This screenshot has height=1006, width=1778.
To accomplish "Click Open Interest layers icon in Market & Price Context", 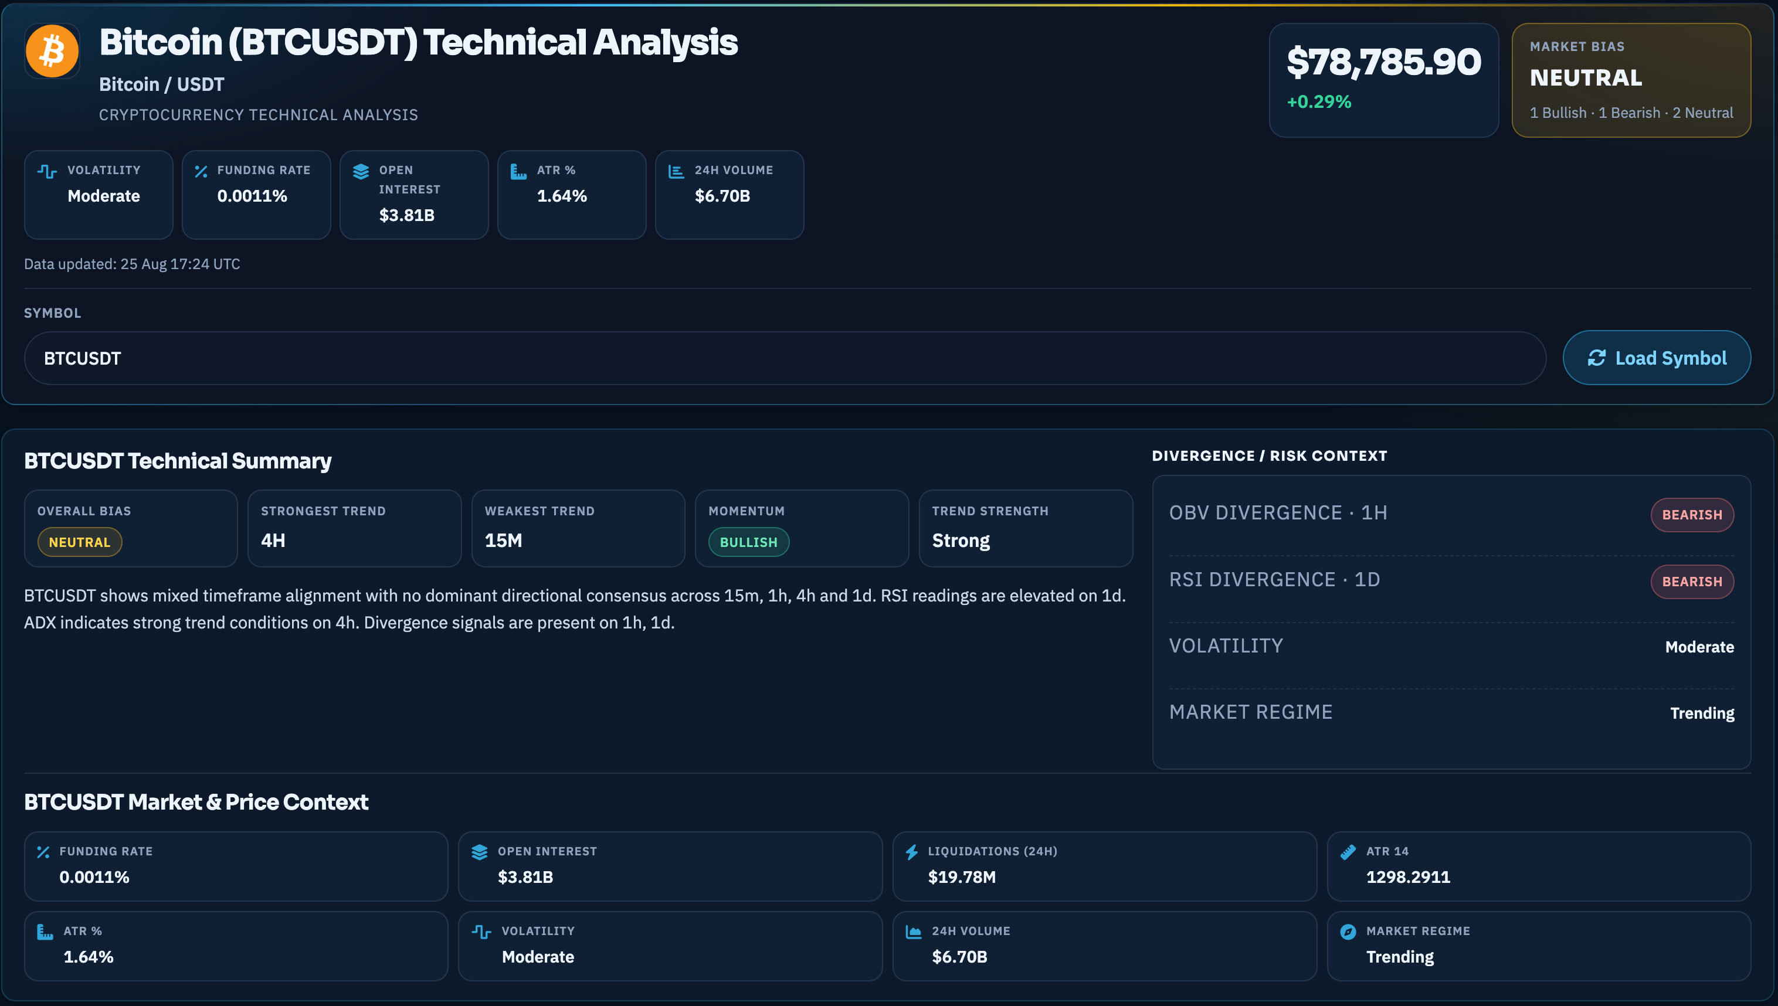I will tap(480, 852).
